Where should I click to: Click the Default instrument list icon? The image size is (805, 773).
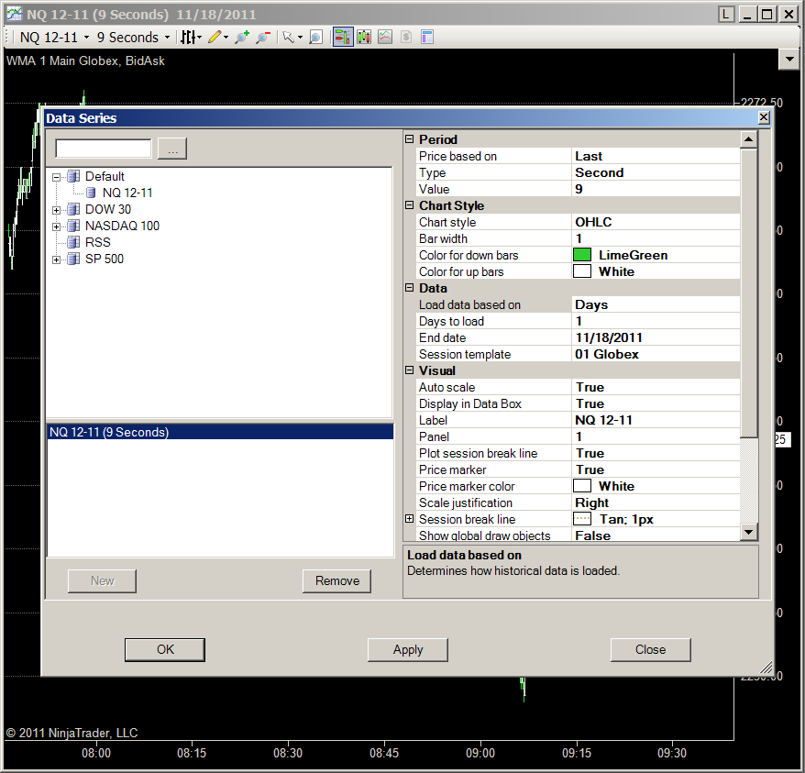point(73,176)
